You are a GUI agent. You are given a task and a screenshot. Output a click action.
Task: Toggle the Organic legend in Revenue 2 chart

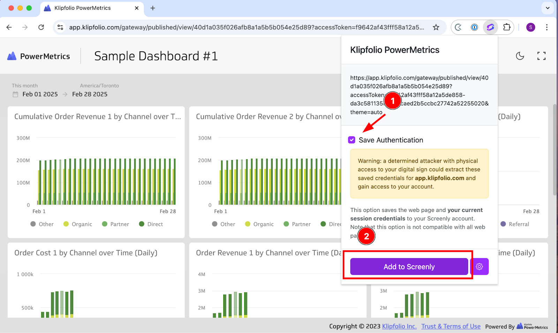coord(259,224)
